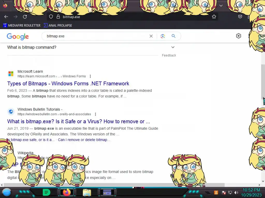Open the Java tray icon
Image resolution: width=265 pixels, height=198 pixels.
[216, 192]
